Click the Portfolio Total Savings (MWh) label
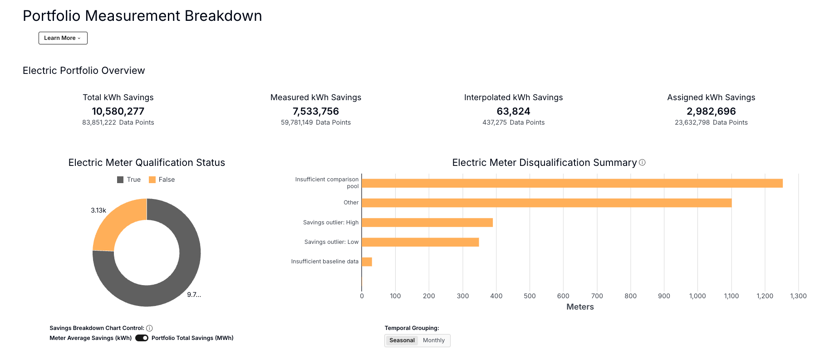This screenshot has width=820, height=354. coord(192,338)
